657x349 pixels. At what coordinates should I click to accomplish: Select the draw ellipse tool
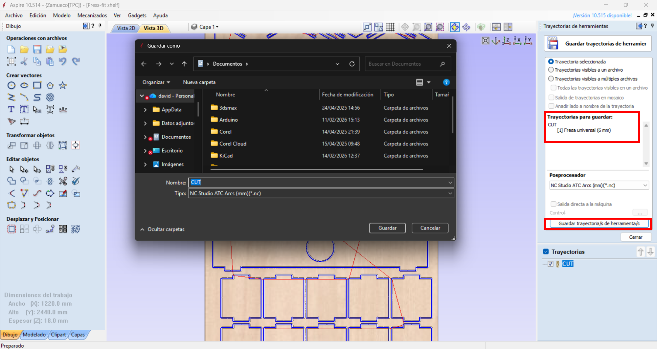coord(24,86)
